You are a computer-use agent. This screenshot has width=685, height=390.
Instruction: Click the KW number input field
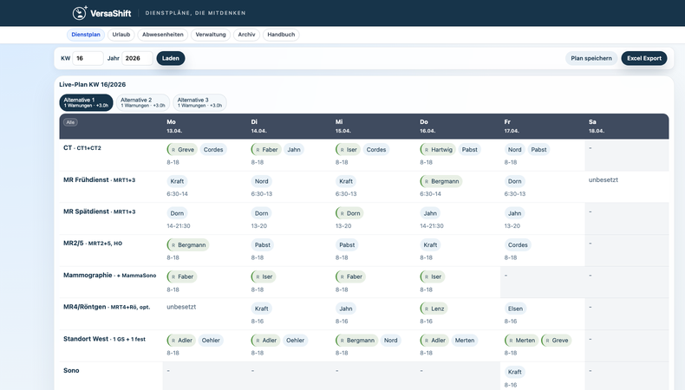click(x=88, y=58)
